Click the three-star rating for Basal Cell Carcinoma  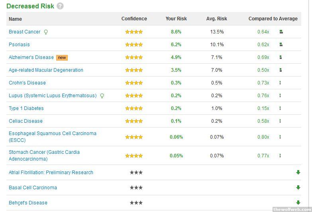(136, 188)
